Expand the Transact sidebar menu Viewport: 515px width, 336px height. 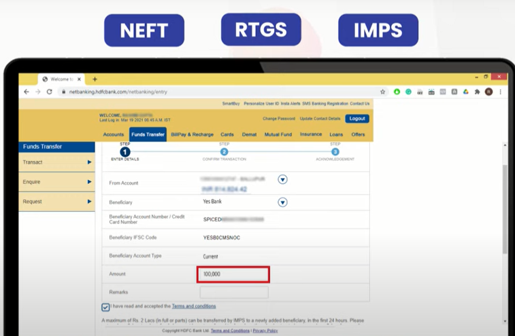click(57, 162)
